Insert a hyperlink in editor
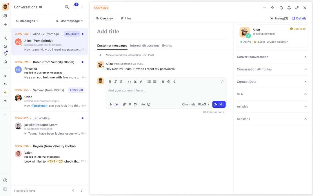Image resolution: width=313 pixels, height=196 pixels. [141, 82]
